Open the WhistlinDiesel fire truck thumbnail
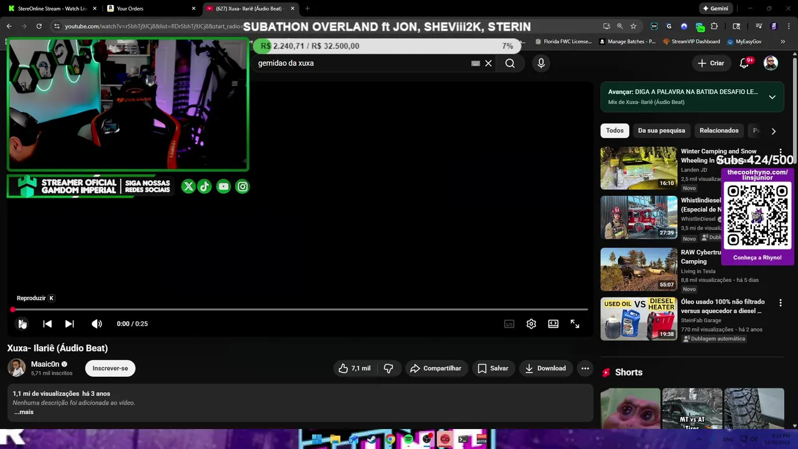 [x=638, y=218]
